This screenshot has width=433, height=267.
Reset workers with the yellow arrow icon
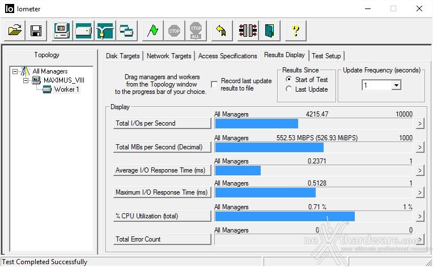click(222, 31)
